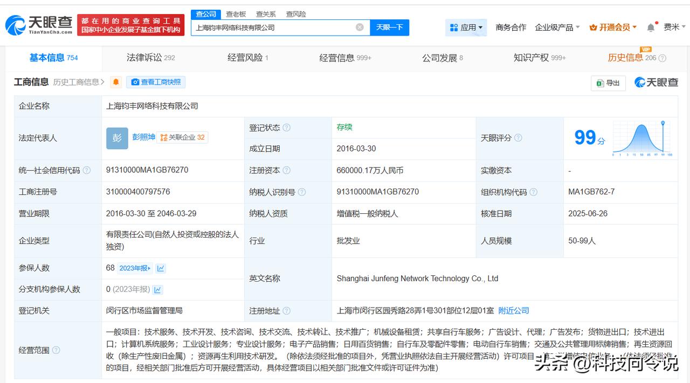Open the 2023年报 selector for 参保人数

coord(135,268)
